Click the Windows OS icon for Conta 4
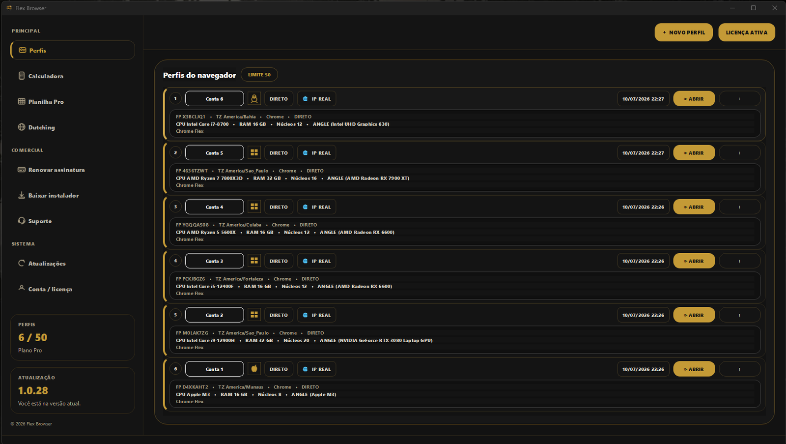This screenshot has height=444, width=786. [x=254, y=207]
